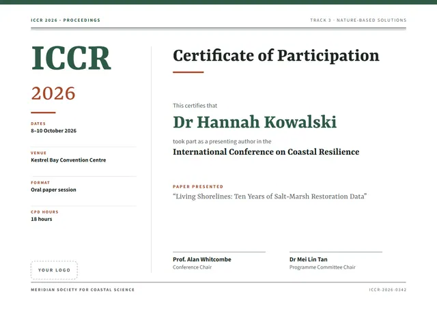
Task: Click the 'Certificate of Participation' title
Action: click(276, 55)
